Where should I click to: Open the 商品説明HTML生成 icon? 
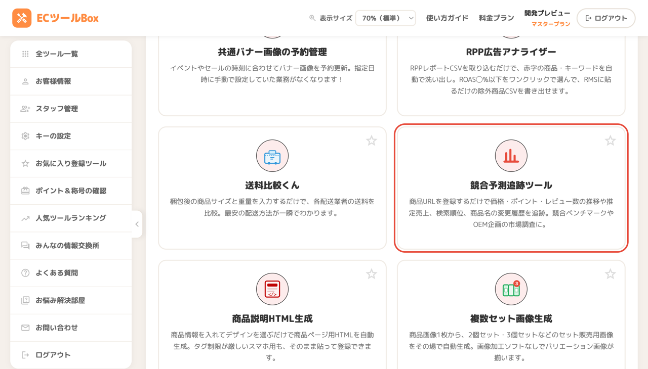[272, 289]
